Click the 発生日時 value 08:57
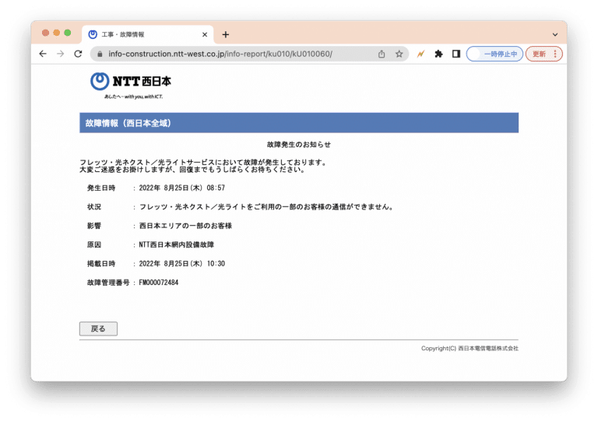Viewport: 598px width, 422px height. coord(216,188)
